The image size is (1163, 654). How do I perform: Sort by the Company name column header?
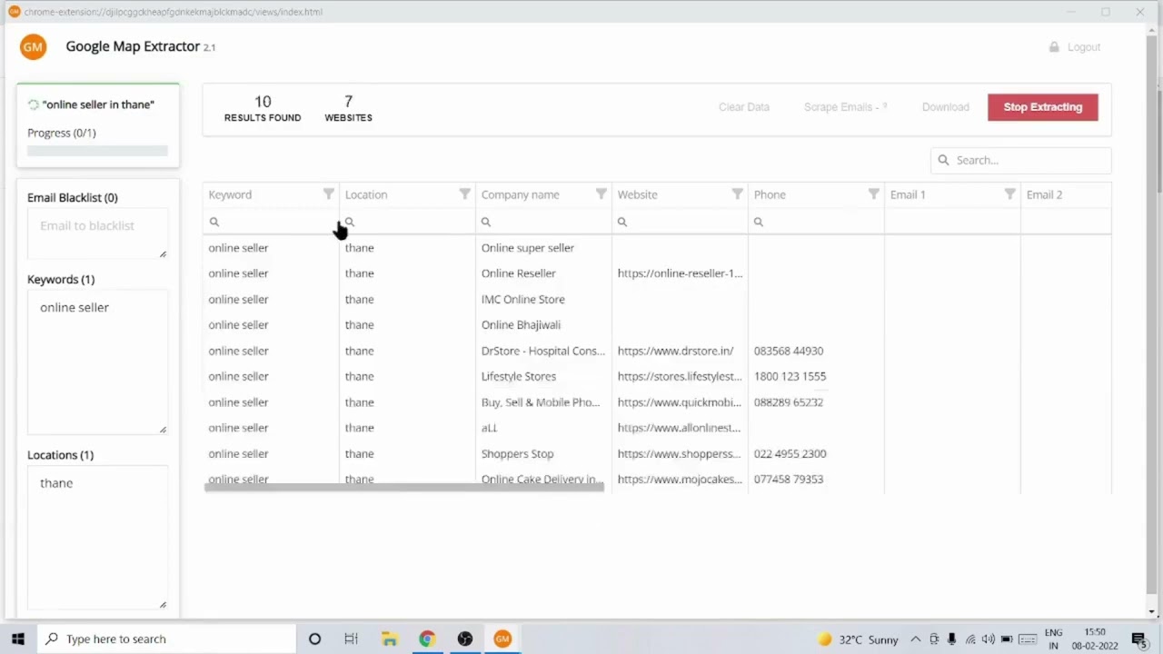pos(520,194)
